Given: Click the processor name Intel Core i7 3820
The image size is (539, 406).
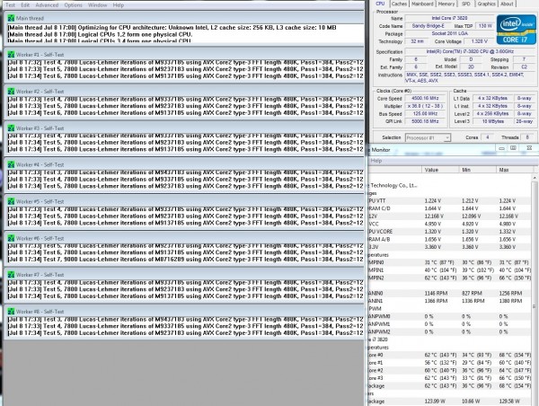Looking at the screenshot, I should [x=449, y=18].
